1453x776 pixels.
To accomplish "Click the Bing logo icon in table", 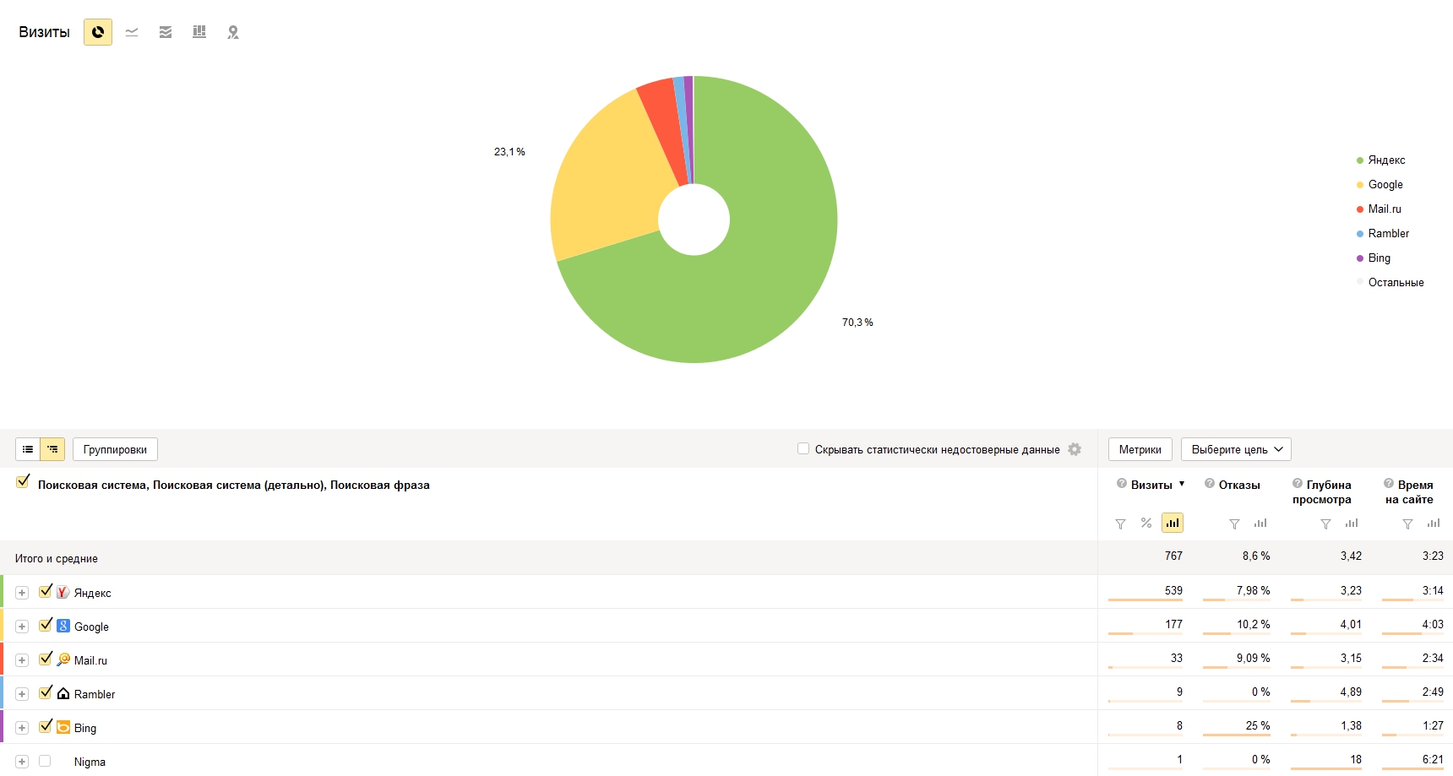I will 63,727.
